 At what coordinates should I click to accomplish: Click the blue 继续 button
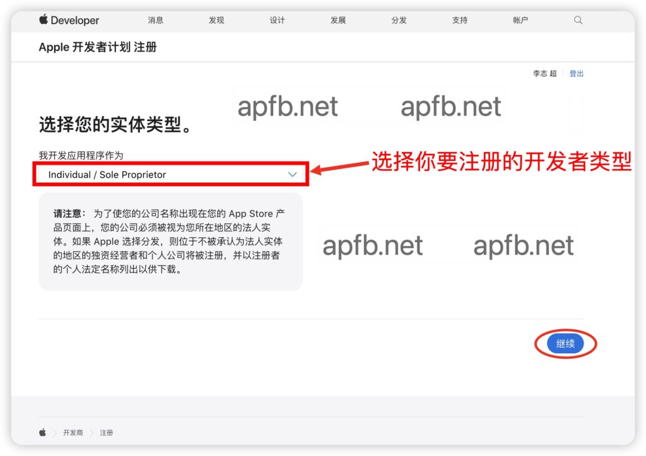click(565, 343)
